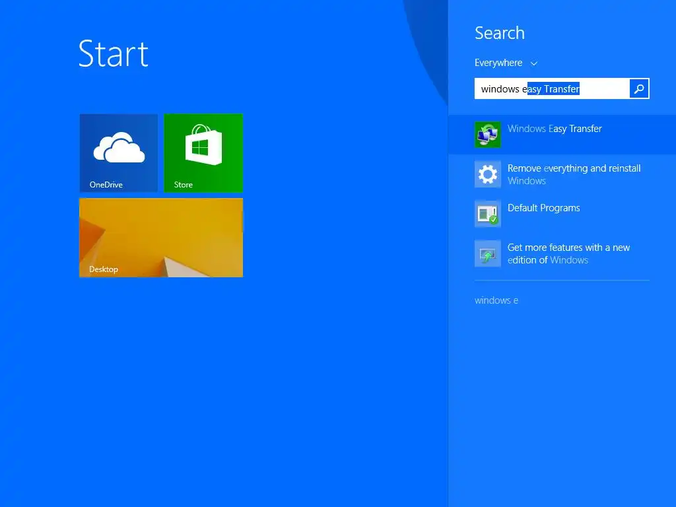This screenshot has height=507, width=676.
Task: Select Default Programs result text
Action: coord(544,208)
